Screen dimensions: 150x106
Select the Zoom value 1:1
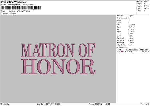(145, 10)
